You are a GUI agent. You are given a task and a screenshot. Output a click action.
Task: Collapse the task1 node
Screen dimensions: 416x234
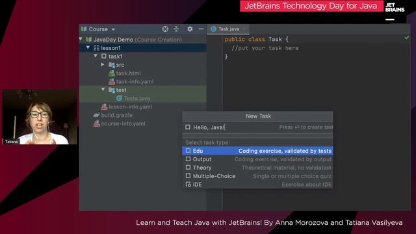tap(96, 57)
